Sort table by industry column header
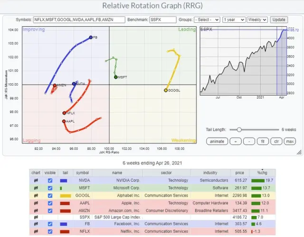Image resolution: width=304 pixels, height=237 pixels. click(210, 173)
